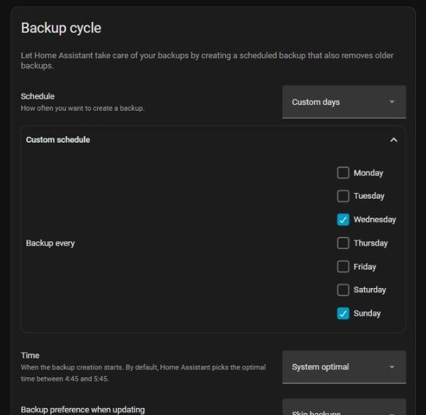Enable the Tuesday backup checkbox
This screenshot has width=426, height=415.
click(x=343, y=196)
